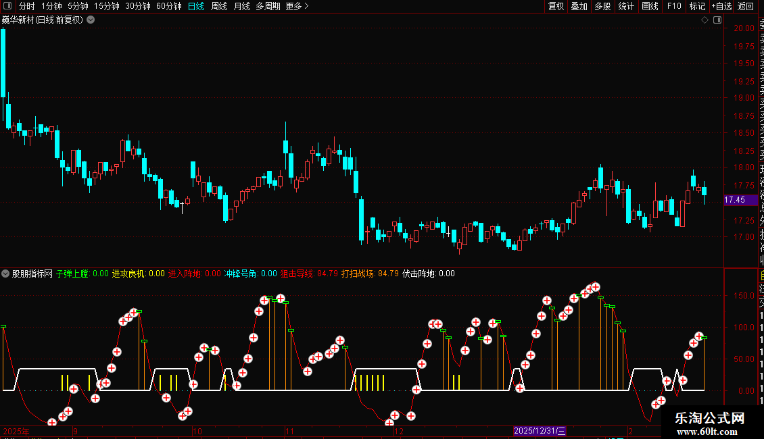This screenshot has height=439, width=764.
Task: Expand dropdown beside 巍华新材 chart title
Action: [x=91, y=20]
